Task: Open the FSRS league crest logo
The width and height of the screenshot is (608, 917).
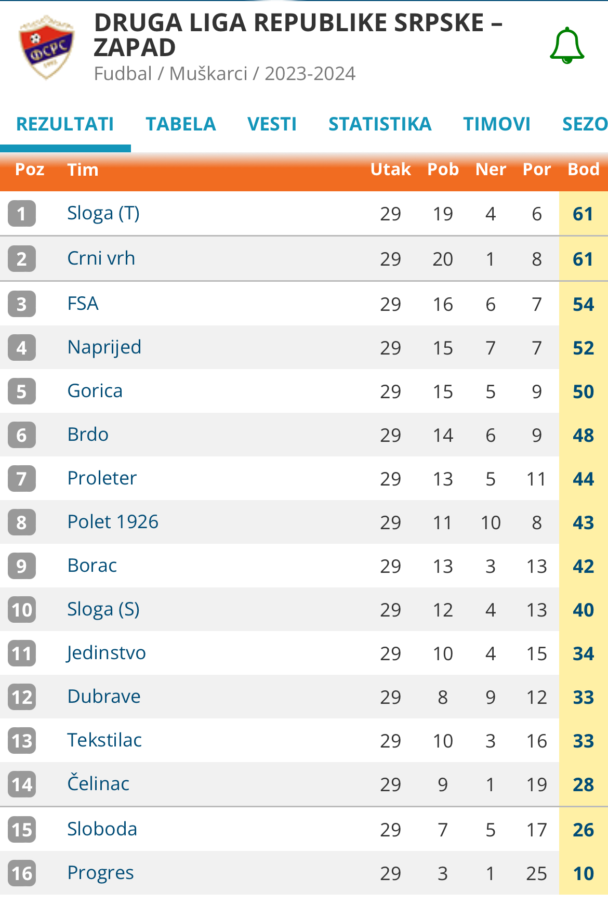Action: 47,48
